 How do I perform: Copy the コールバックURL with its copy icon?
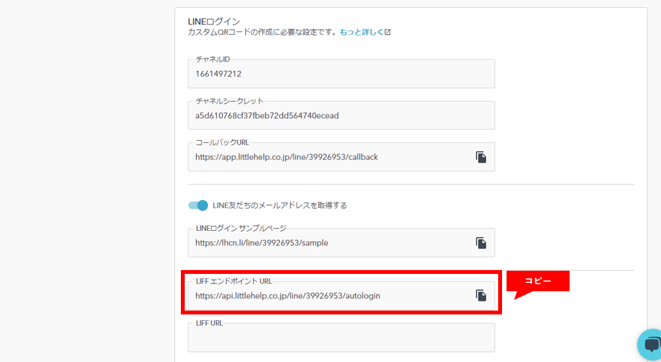tap(481, 157)
